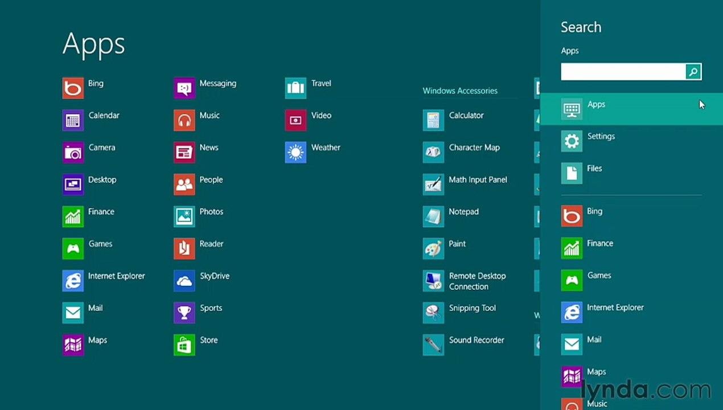This screenshot has height=410, width=723.
Task: Click the SkyDrive app label
Action: [x=215, y=276]
